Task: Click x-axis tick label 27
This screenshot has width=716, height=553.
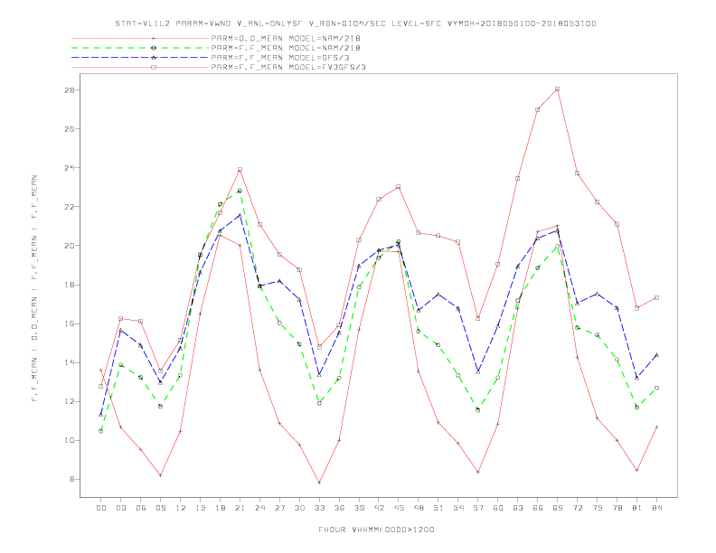Action: pos(279,508)
